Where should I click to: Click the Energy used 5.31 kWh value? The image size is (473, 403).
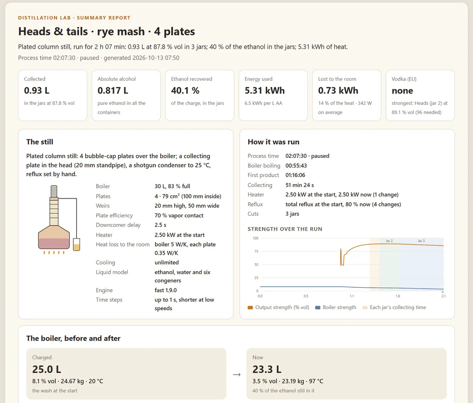(x=264, y=90)
